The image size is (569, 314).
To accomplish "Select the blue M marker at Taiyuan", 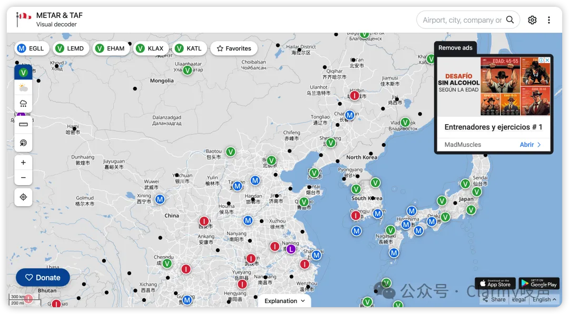I will tap(237, 186).
